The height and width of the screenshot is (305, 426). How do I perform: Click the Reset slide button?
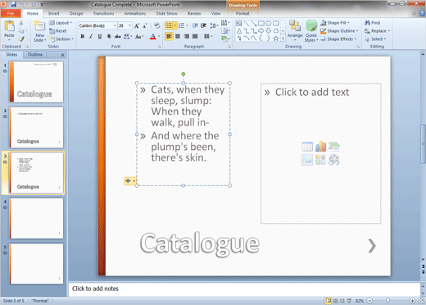tap(58, 31)
